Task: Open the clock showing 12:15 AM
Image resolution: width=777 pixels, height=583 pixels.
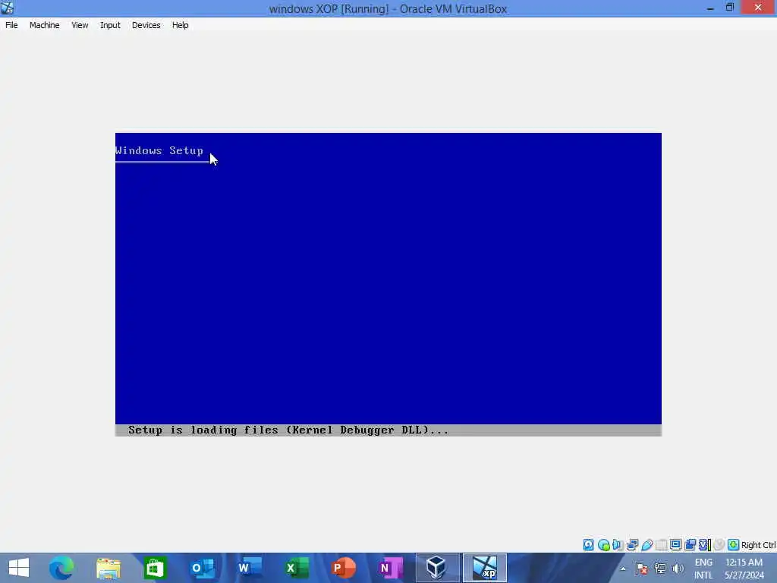Action: (744, 569)
